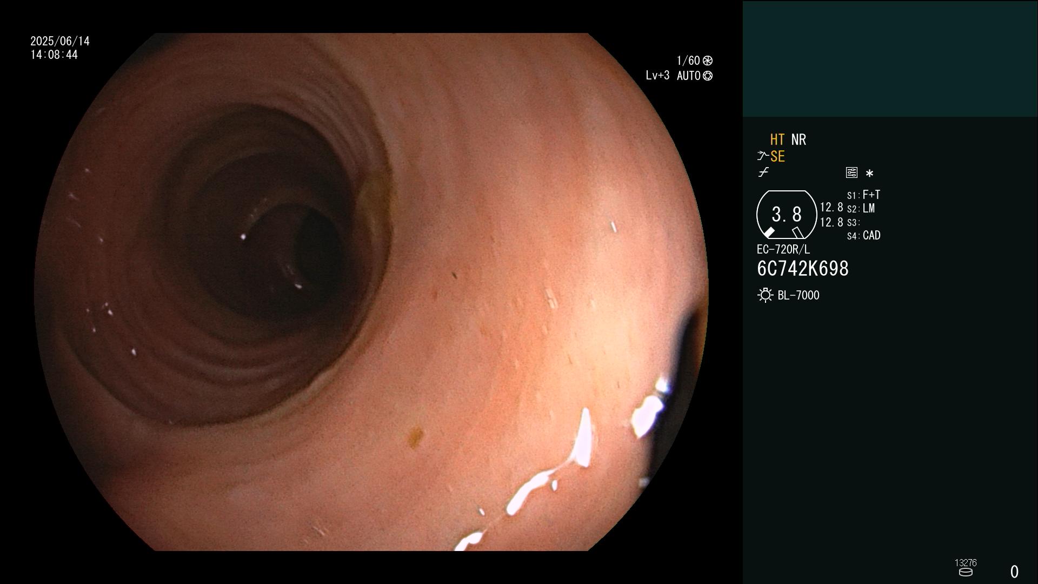Click the serial number 6C742K698

(x=803, y=269)
